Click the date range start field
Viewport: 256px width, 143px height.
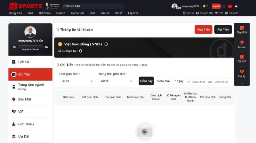[x=199, y=82]
